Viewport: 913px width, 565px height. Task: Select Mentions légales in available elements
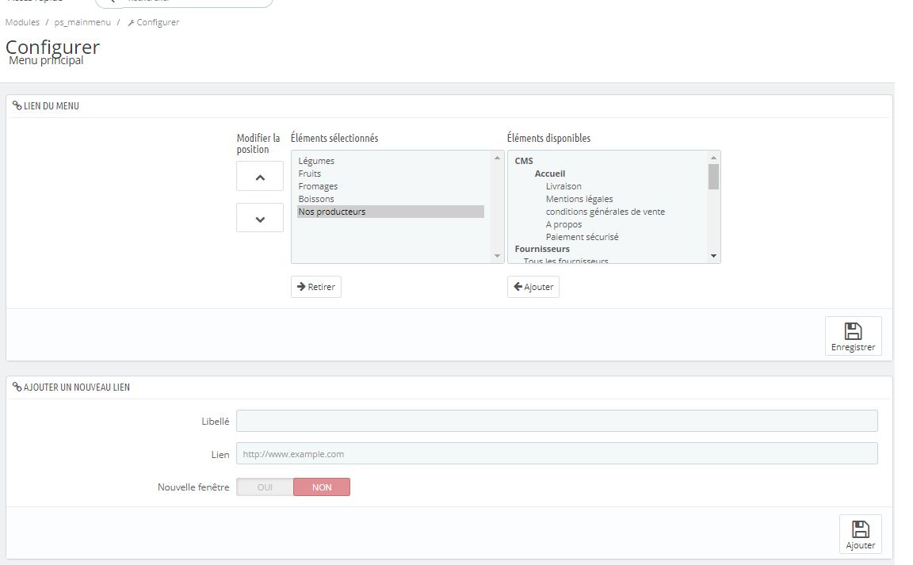click(x=579, y=199)
